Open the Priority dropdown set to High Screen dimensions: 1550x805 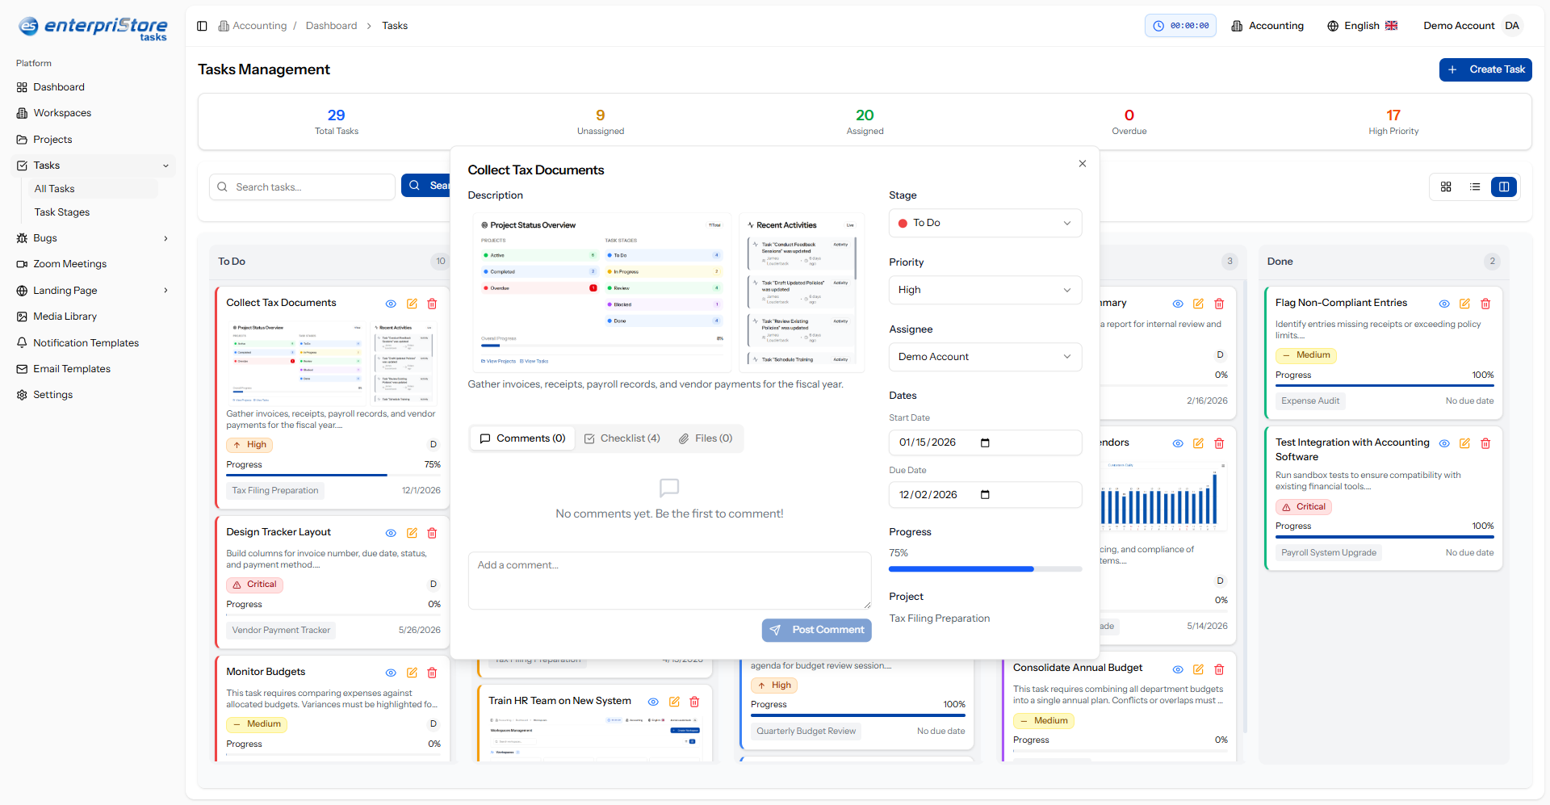985,290
